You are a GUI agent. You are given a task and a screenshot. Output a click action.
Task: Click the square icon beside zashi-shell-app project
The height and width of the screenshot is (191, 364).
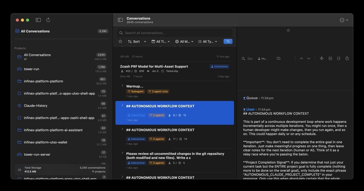tap(19, 118)
